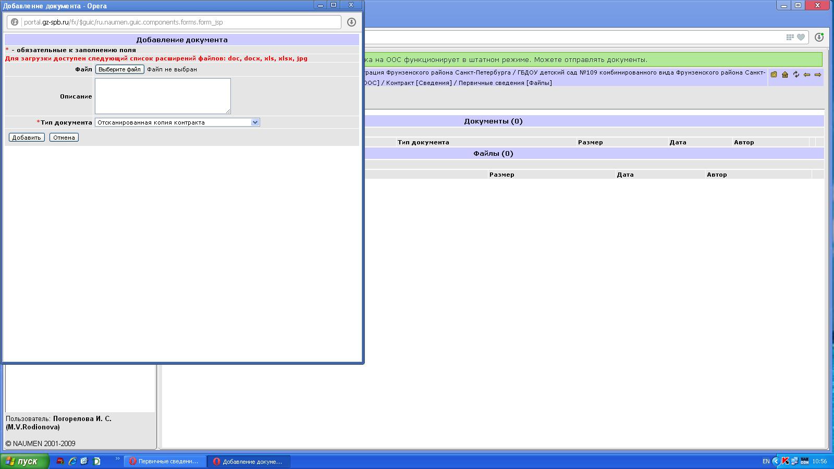Image resolution: width=834 pixels, height=469 pixels.
Task: Click the site info icon in dialog address bar
Action: click(15, 22)
